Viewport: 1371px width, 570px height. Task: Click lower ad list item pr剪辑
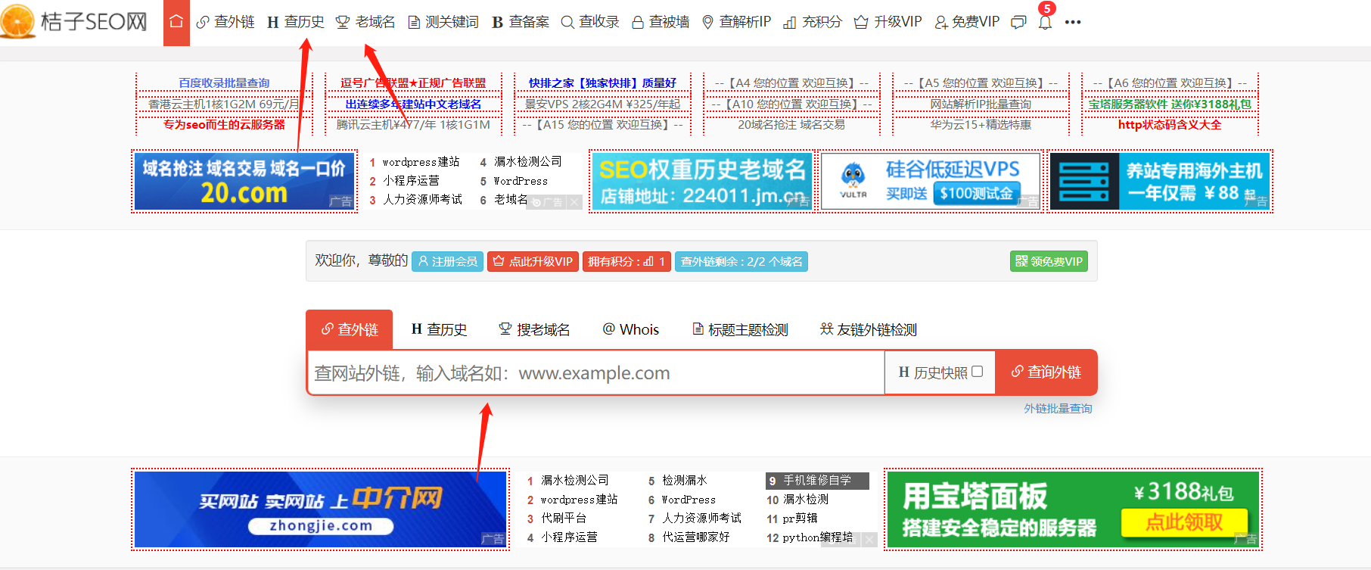[x=800, y=518]
